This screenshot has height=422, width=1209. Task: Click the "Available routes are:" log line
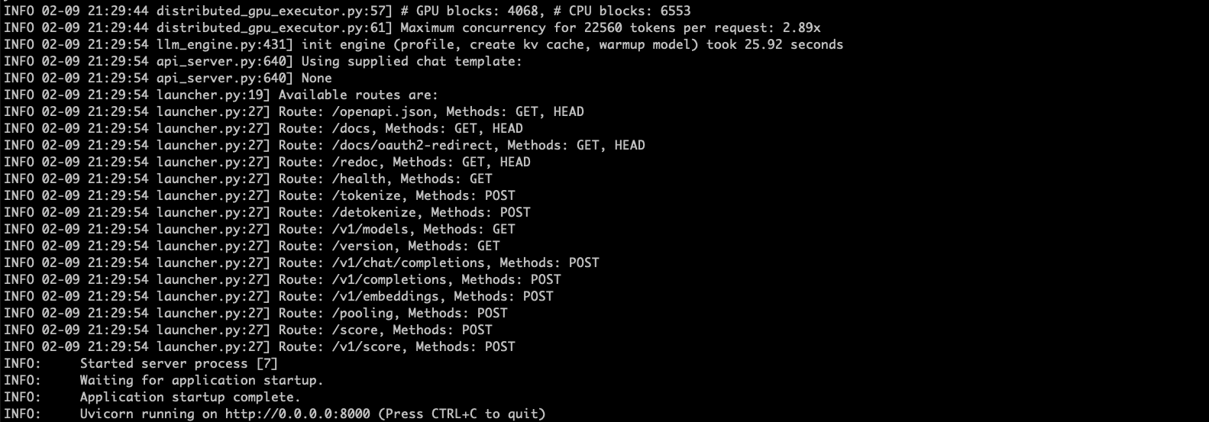click(x=358, y=95)
